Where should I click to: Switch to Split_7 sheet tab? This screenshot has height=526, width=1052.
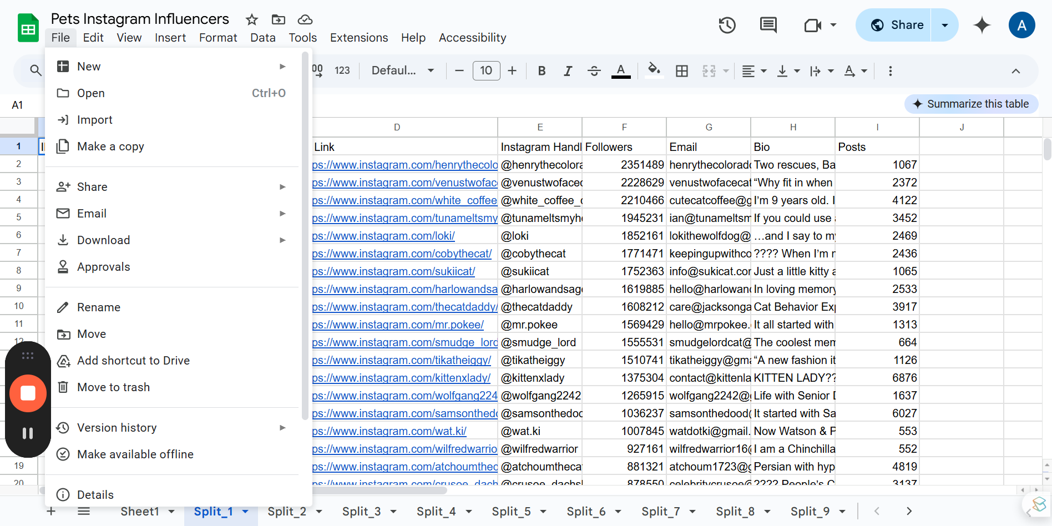point(660,512)
